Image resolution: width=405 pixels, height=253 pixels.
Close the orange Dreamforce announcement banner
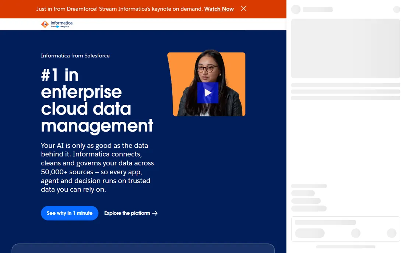point(244,8)
